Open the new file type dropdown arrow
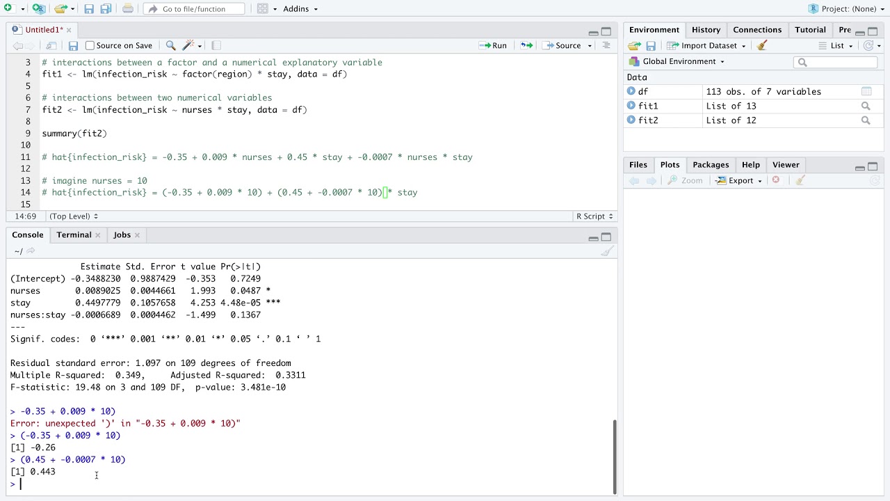This screenshot has width=890, height=501. 22,9
